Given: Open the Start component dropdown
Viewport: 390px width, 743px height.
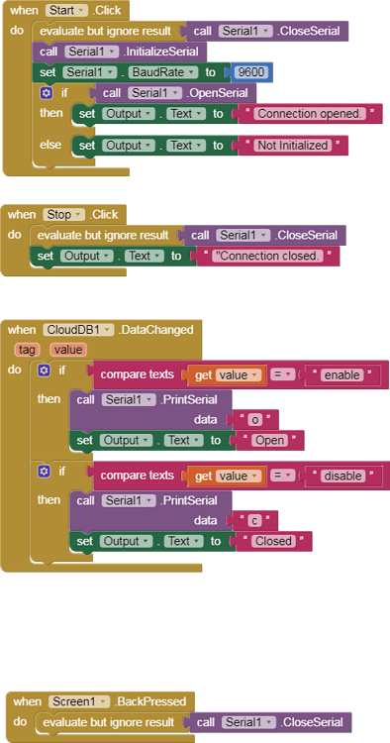Looking at the screenshot, I should pyautogui.click(x=66, y=11).
